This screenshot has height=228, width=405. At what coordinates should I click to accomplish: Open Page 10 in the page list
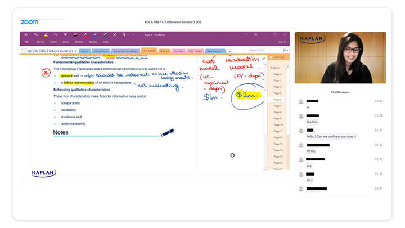278,125
